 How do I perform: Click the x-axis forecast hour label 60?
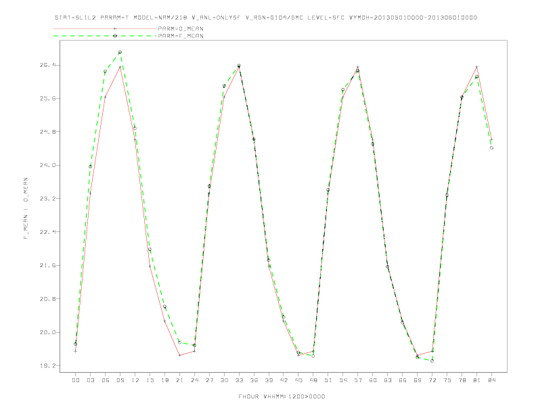tap(373, 380)
